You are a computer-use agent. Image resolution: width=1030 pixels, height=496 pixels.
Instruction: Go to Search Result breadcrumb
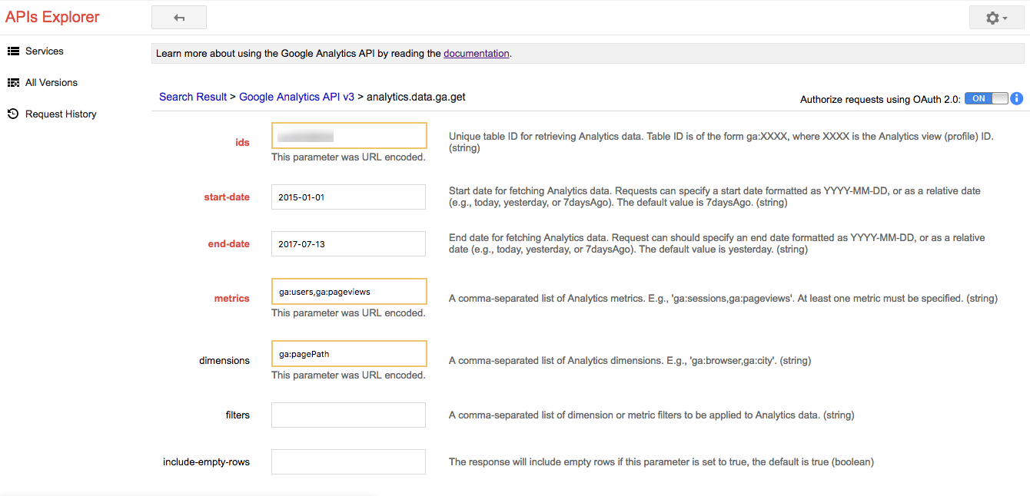(x=193, y=97)
